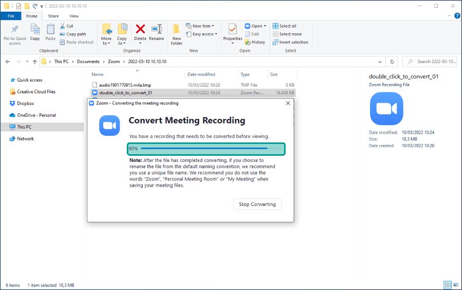Click the Copy ribbon icon
This screenshot has width=462, height=290.
pyautogui.click(x=35, y=29)
